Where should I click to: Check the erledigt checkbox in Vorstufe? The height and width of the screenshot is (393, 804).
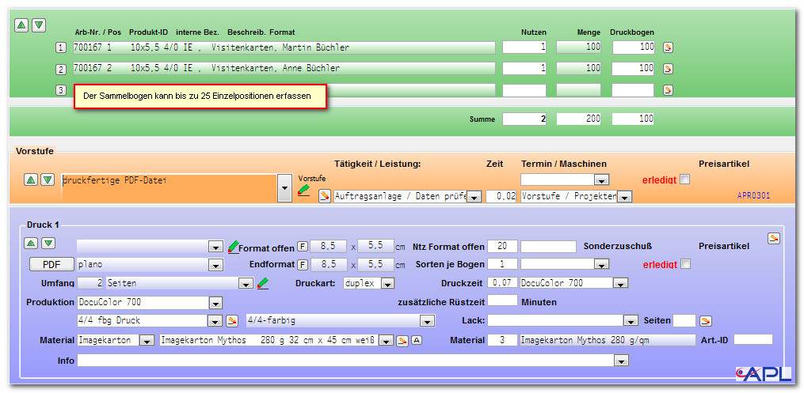684,179
